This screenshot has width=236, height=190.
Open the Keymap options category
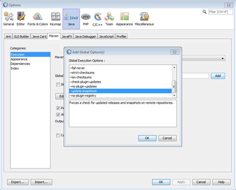point(55,19)
